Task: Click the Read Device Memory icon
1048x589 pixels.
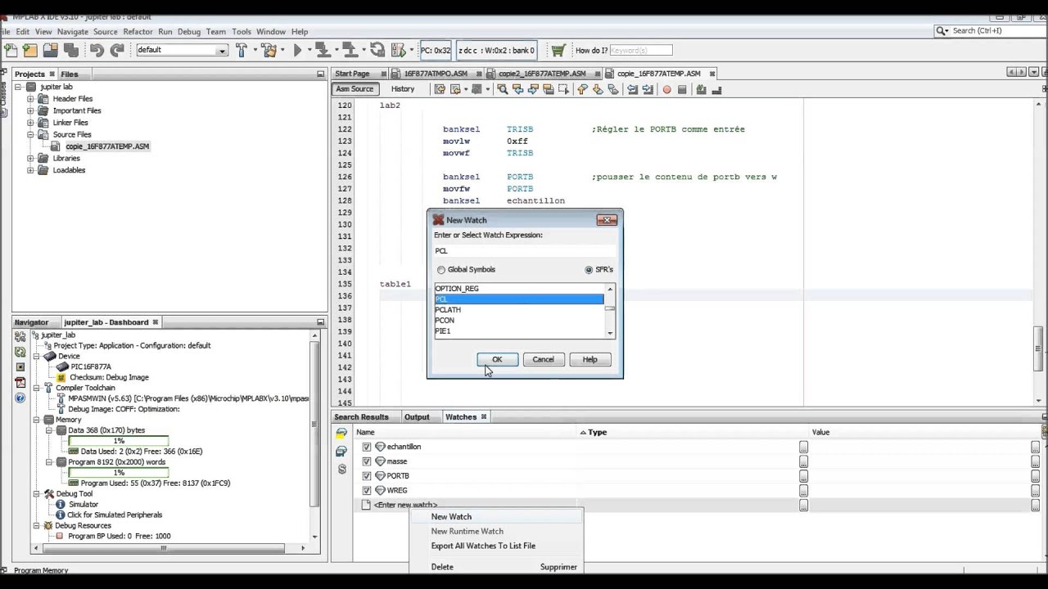Action: [350, 50]
